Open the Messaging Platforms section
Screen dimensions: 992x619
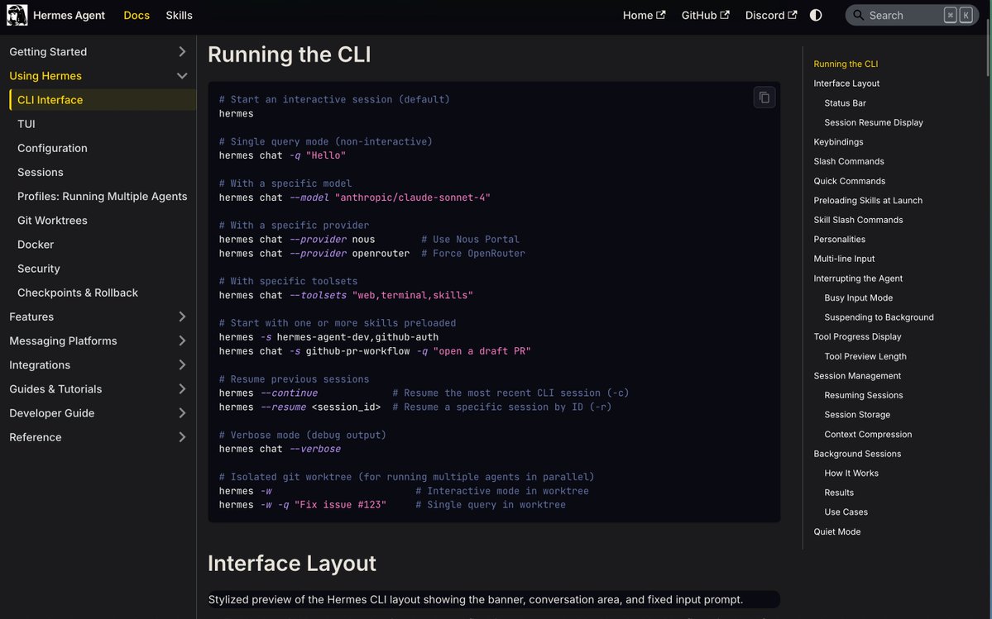coord(63,340)
